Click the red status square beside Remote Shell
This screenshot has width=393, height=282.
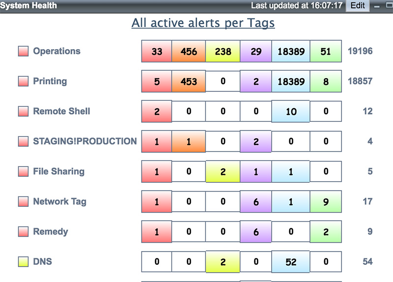[x=23, y=112]
